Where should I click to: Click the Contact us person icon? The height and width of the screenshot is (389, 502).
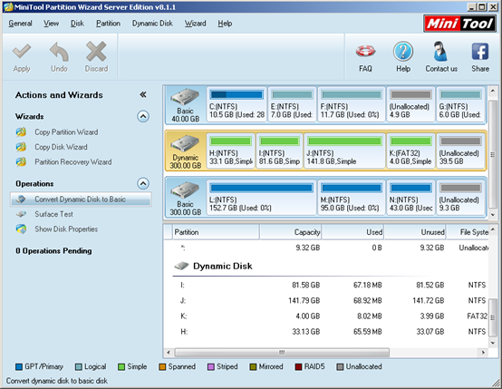click(x=440, y=52)
